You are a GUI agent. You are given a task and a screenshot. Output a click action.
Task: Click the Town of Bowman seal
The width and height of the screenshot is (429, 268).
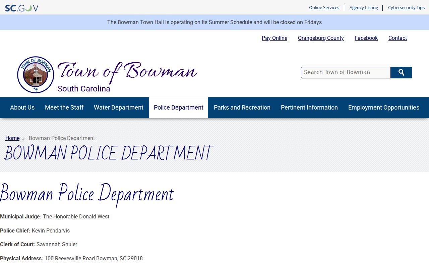pyautogui.click(x=36, y=75)
